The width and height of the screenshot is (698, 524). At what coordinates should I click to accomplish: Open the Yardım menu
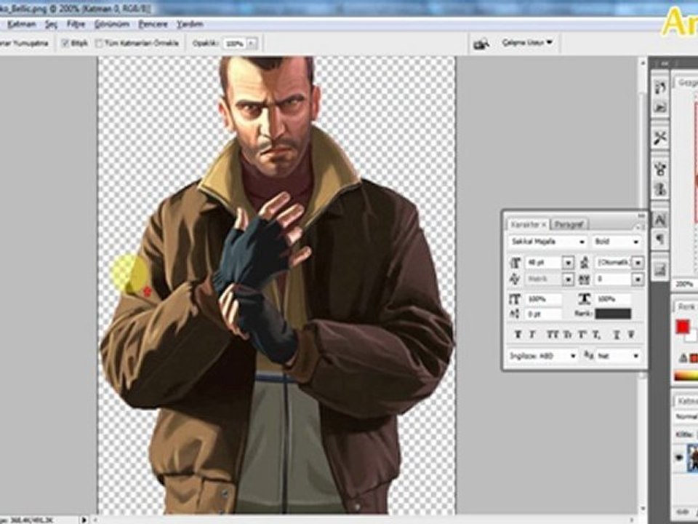(x=190, y=24)
